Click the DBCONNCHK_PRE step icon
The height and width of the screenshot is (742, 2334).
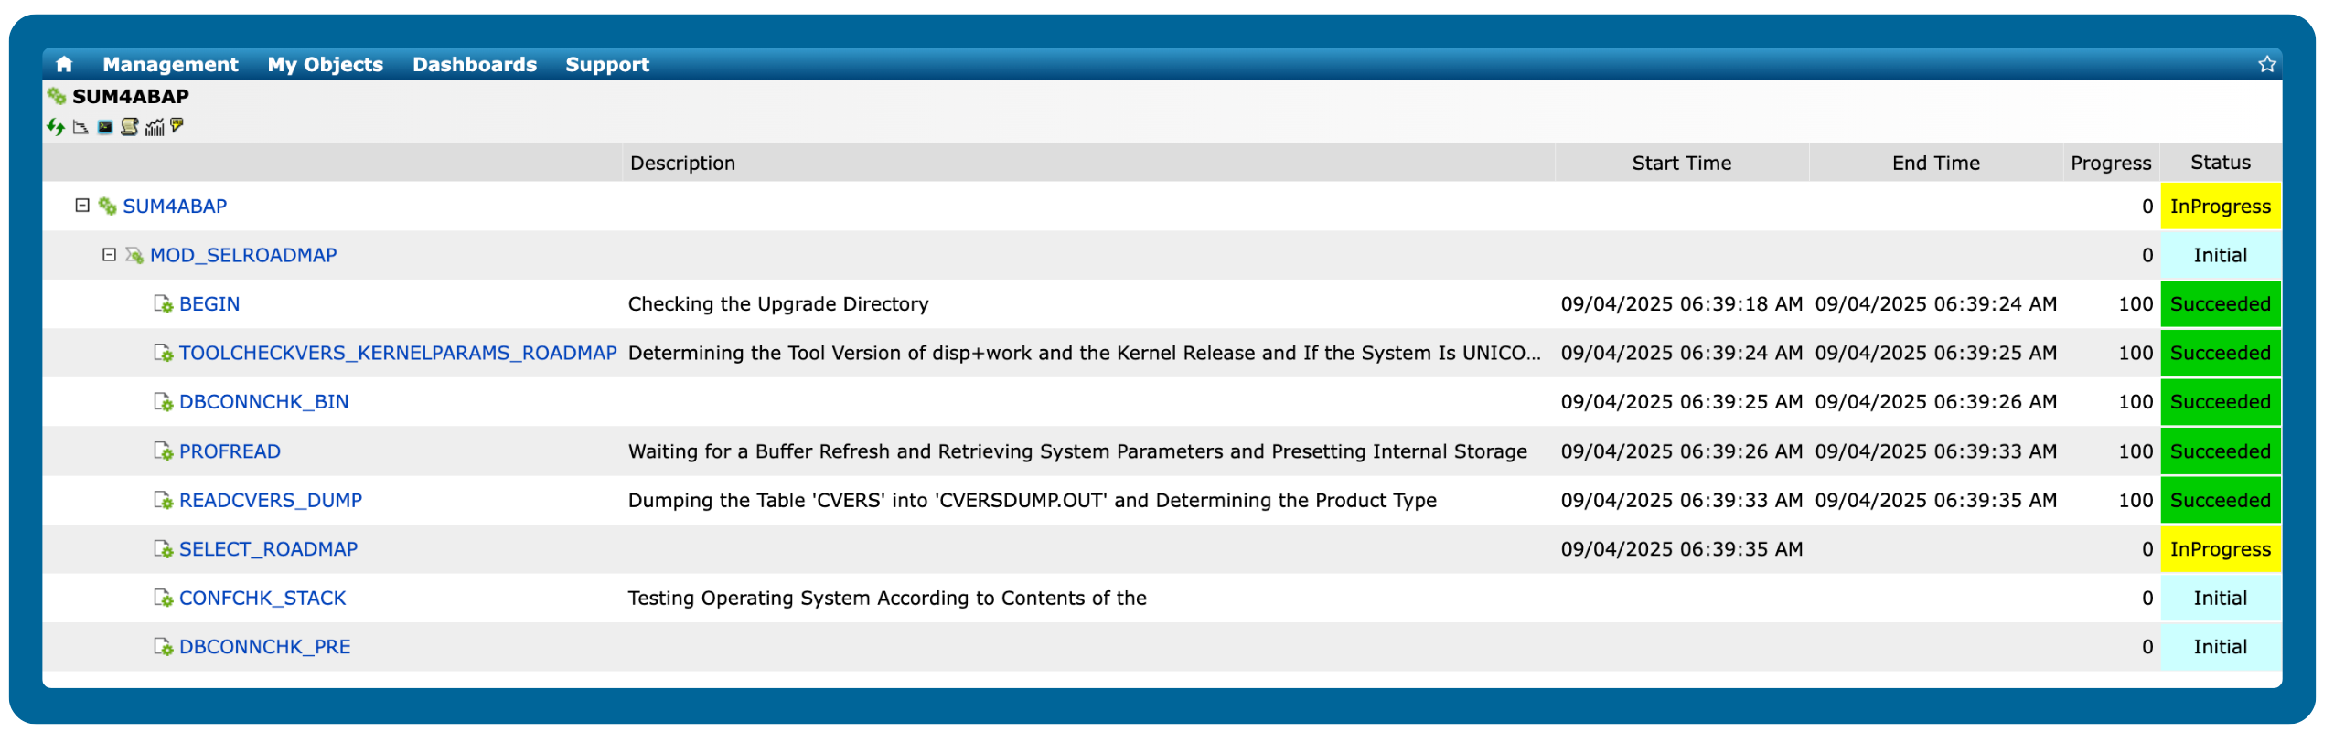pyautogui.click(x=163, y=647)
